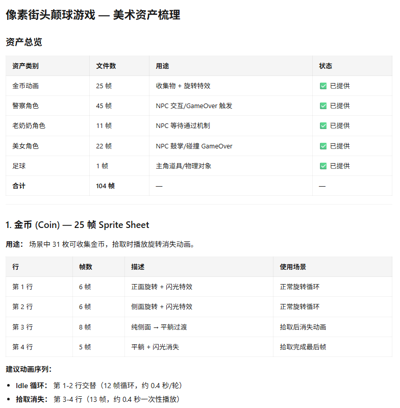Click the 状态 column header
Viewport: 400px width, 408px height.
353,66
